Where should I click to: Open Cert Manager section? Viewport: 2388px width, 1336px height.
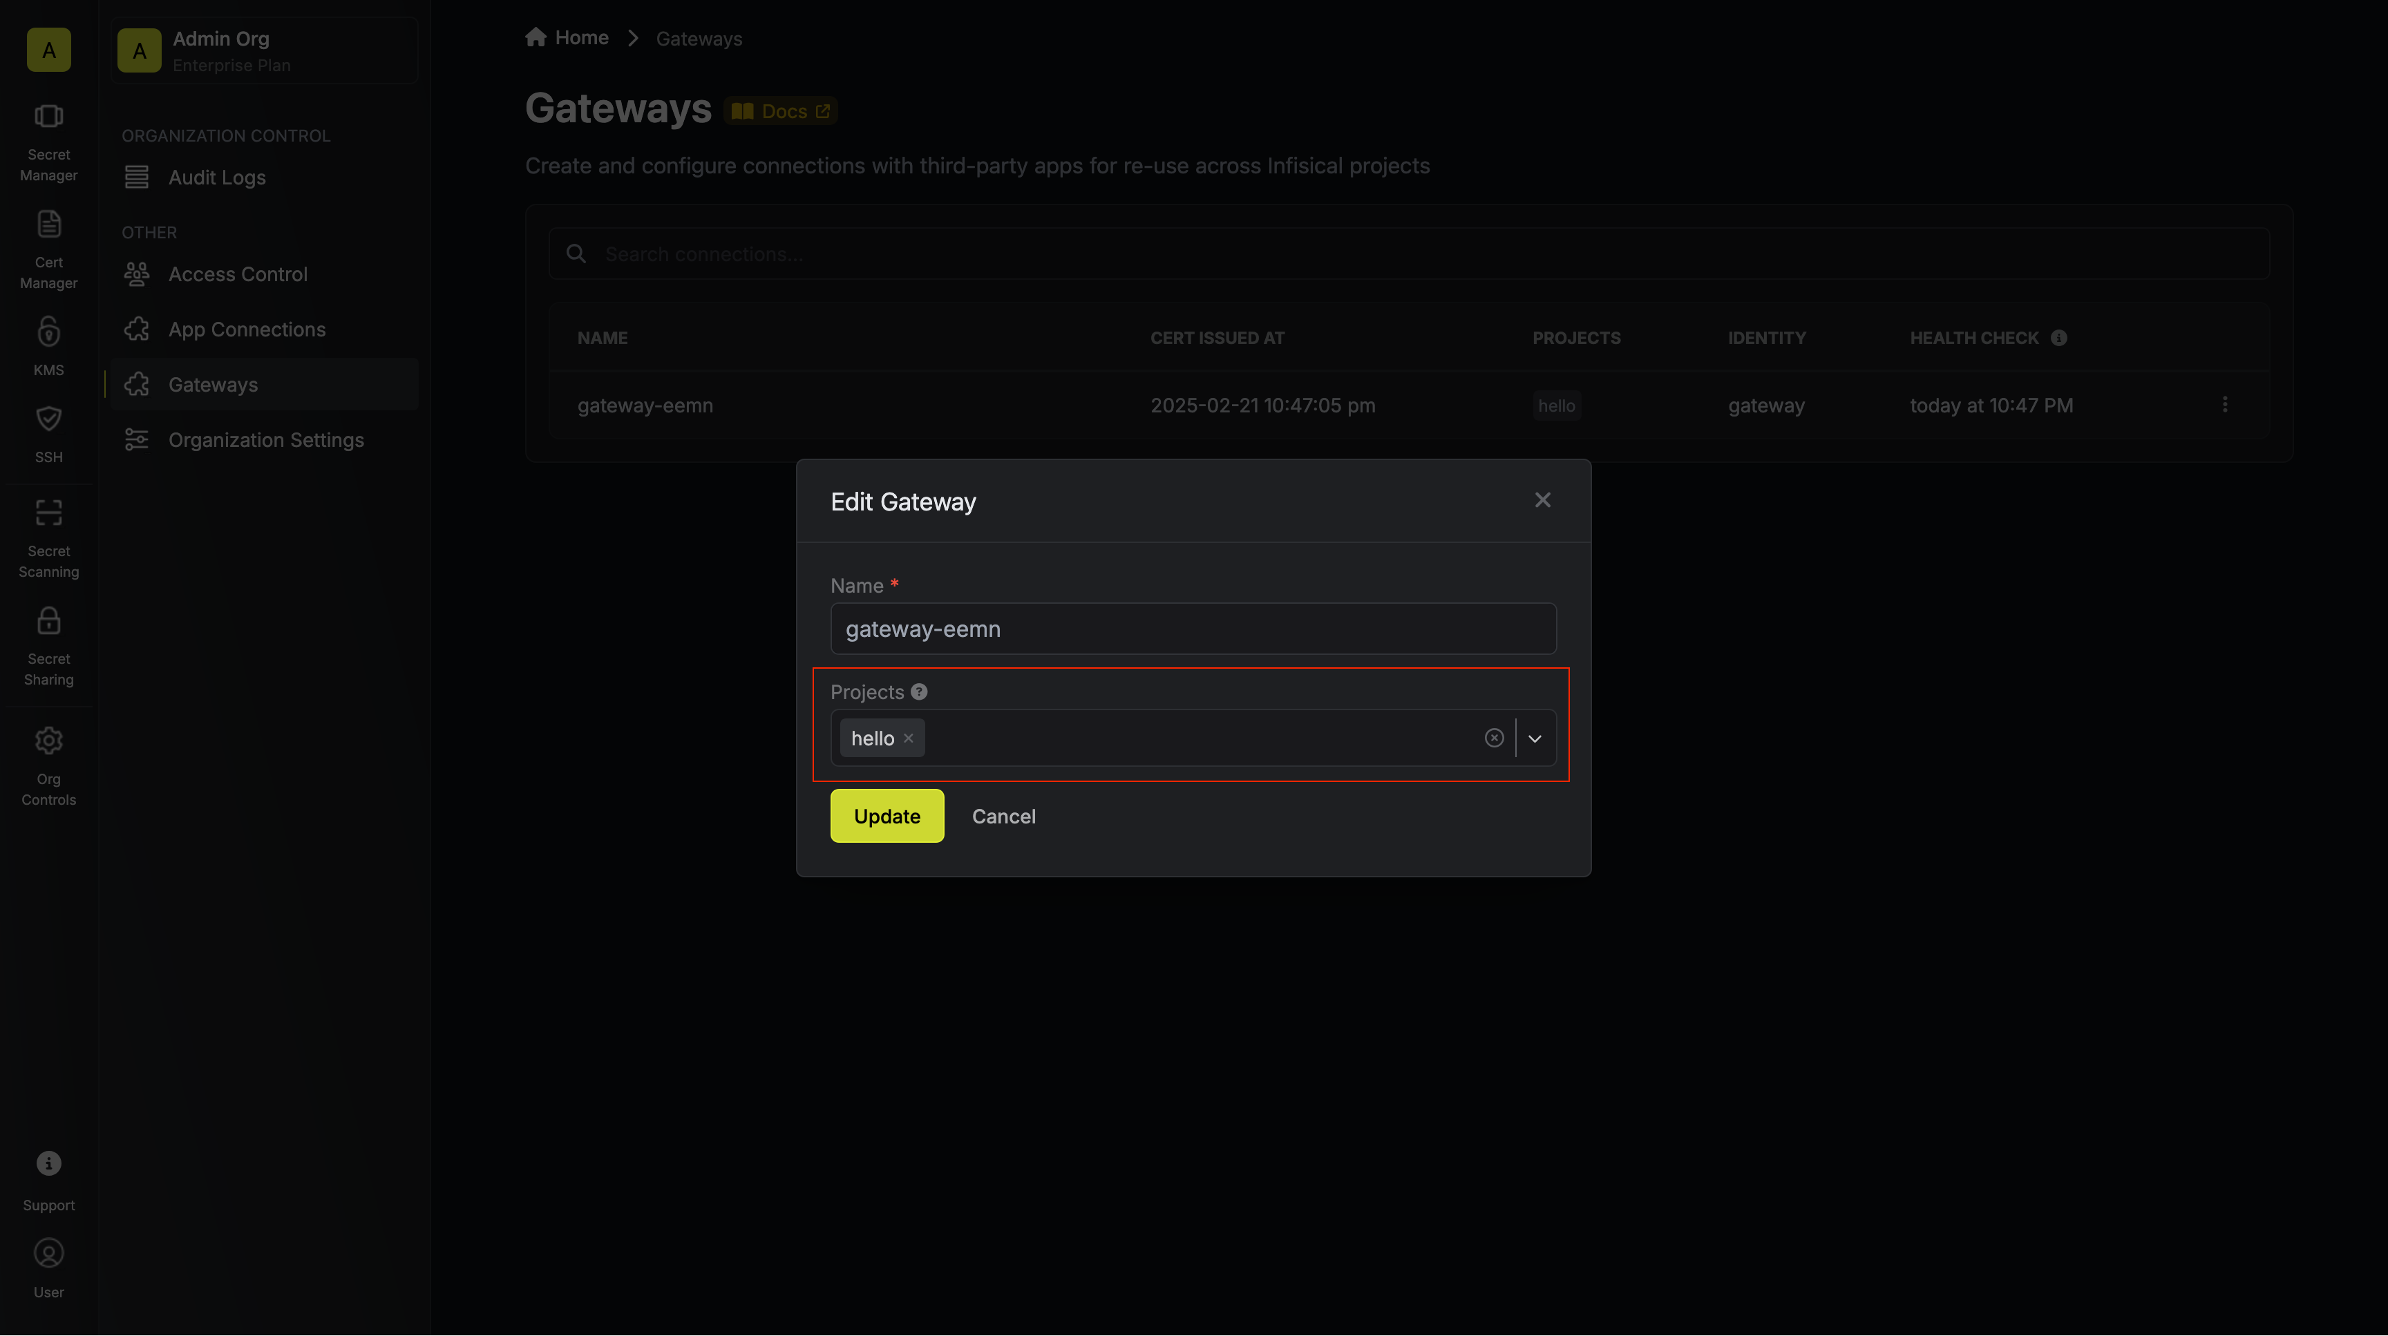[48, 250]
